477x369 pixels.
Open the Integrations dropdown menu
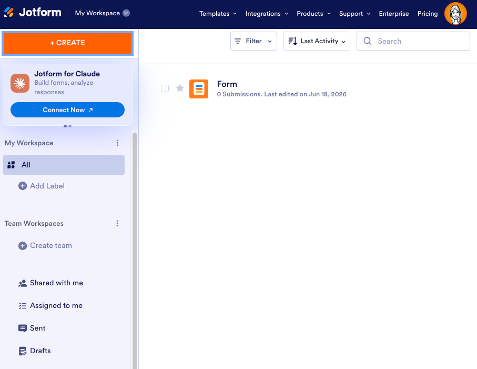[267, 14]
